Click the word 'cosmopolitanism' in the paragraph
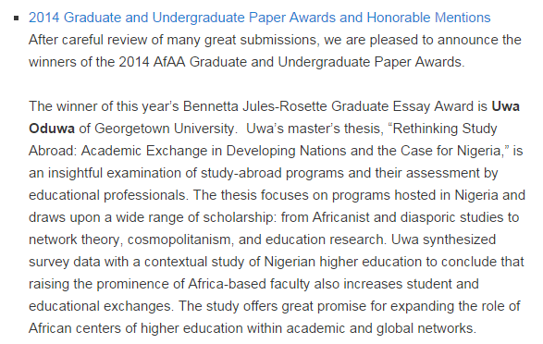Viewport: 543px width, 344px height. (x=180, y=240)
